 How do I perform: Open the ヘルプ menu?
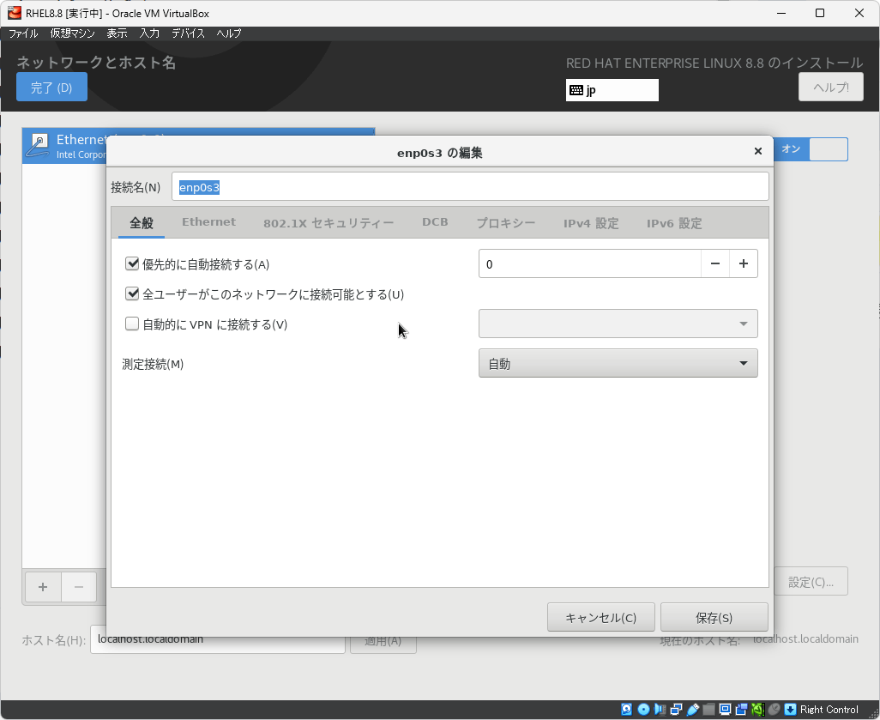(x=229, y=33)
